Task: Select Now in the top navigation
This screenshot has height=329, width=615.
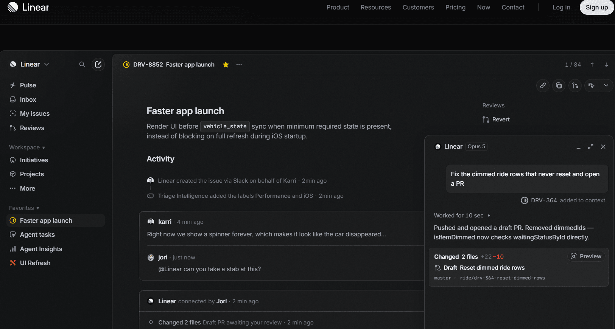Action: coord(484,7)
